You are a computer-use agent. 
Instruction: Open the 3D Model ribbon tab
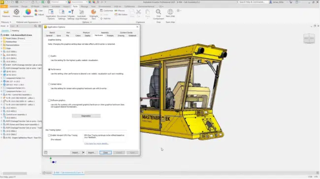point(35,6)
